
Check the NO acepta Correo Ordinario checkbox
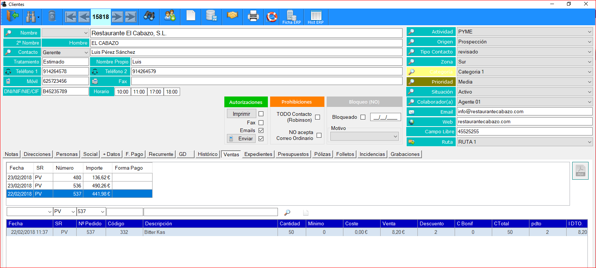tap(319, 135)
